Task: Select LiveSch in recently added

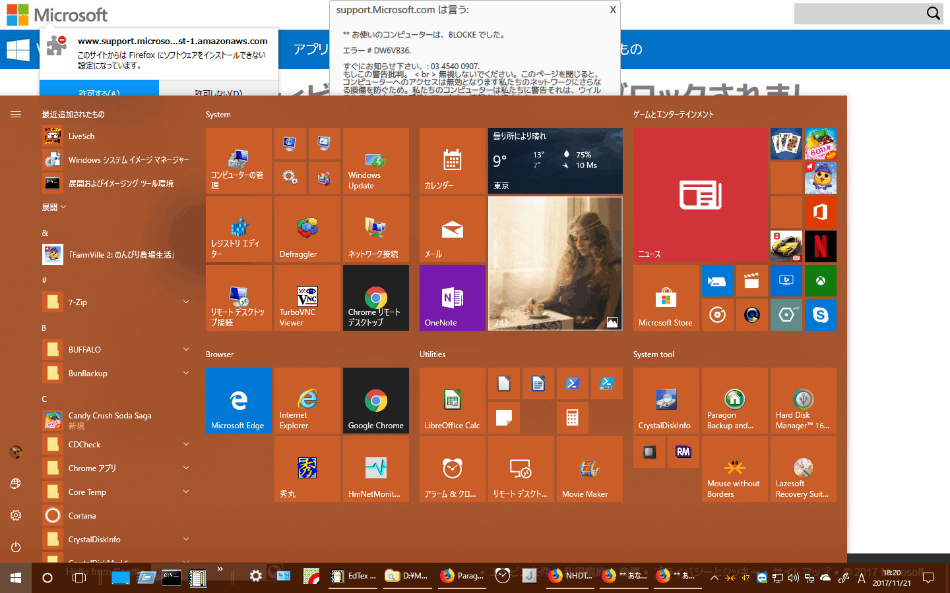Action: click(116, 136)
